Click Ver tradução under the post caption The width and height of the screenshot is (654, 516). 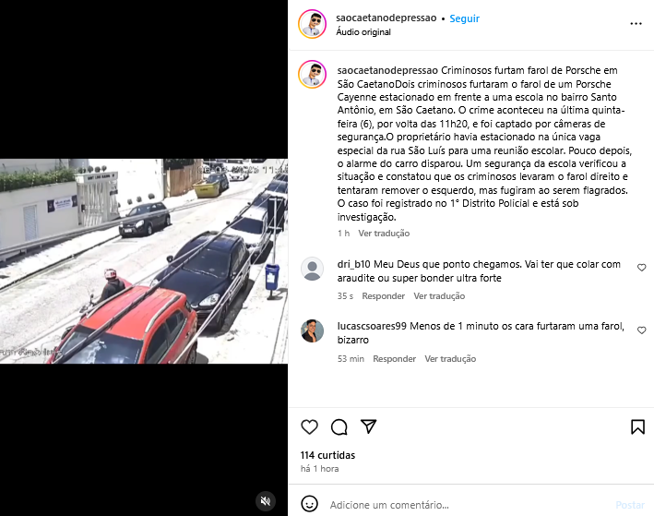(x=384, y=234)
